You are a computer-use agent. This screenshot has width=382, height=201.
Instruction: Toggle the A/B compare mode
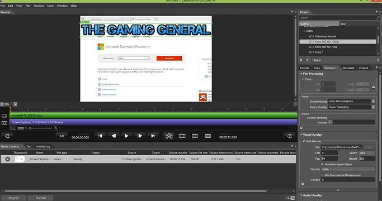[62, 136]
